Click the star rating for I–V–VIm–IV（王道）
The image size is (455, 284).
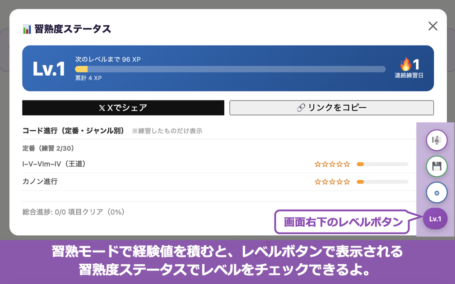332,164
